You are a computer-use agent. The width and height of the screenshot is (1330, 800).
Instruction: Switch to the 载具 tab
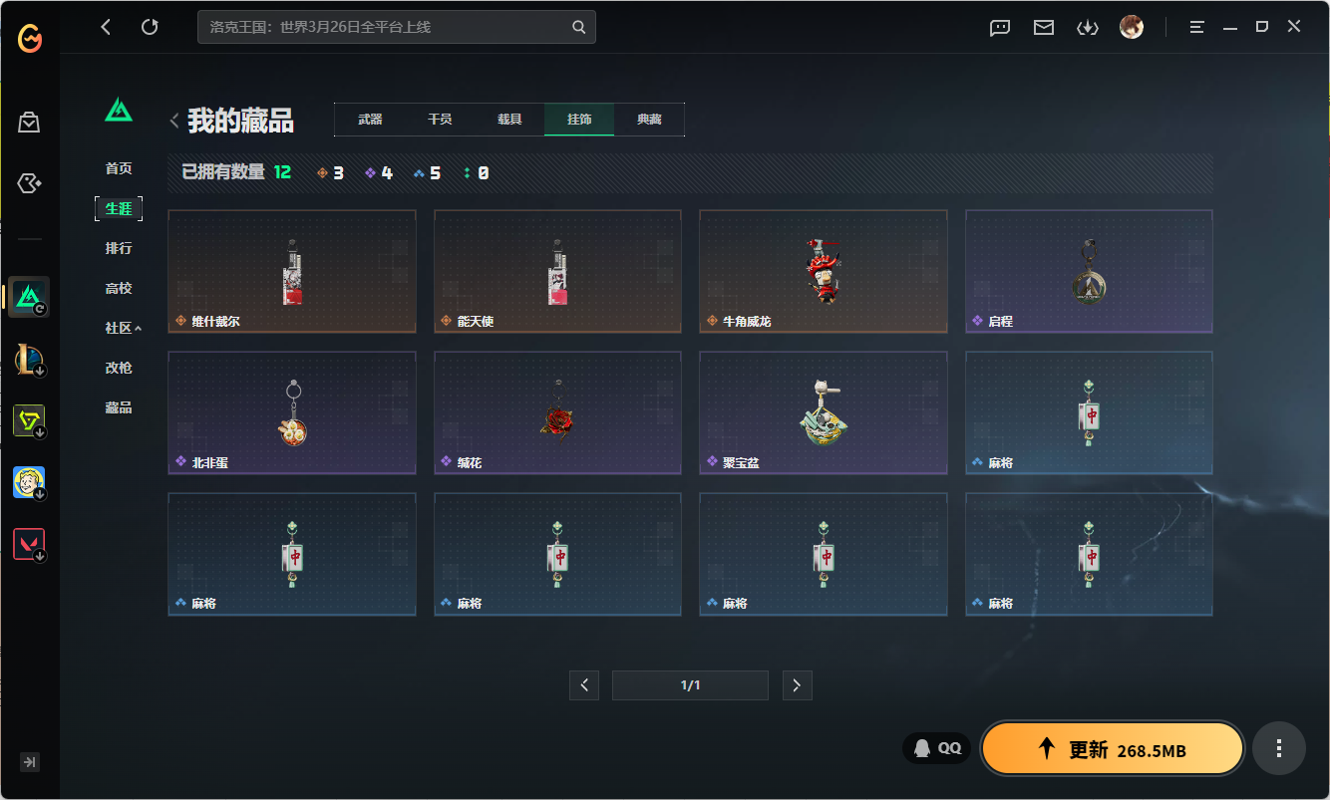(x=509, y=120)
